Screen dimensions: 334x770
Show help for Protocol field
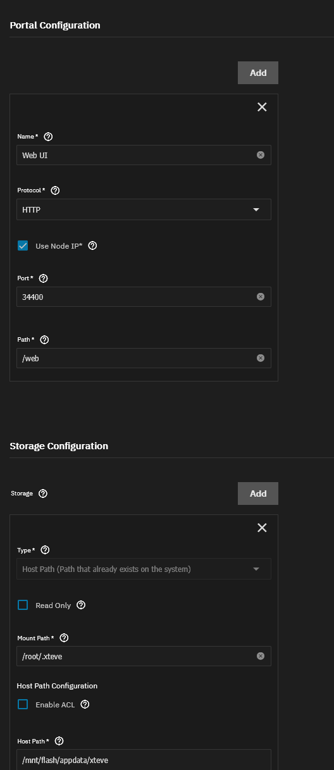point(55,190)
